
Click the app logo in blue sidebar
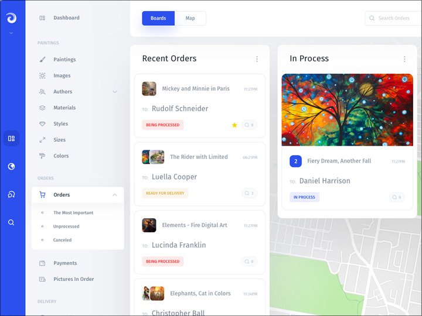click(11, 18)
